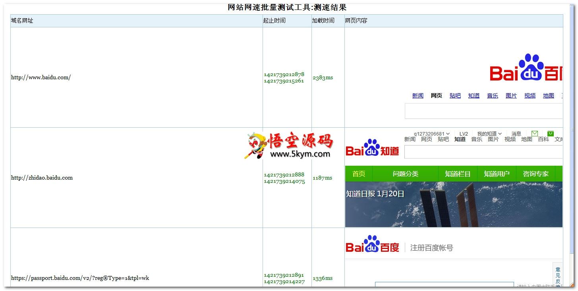Viewport: 578px width, 291px height.
Task: Open 地图 in the Zhidao top navigation
Action: coord(527,139)
